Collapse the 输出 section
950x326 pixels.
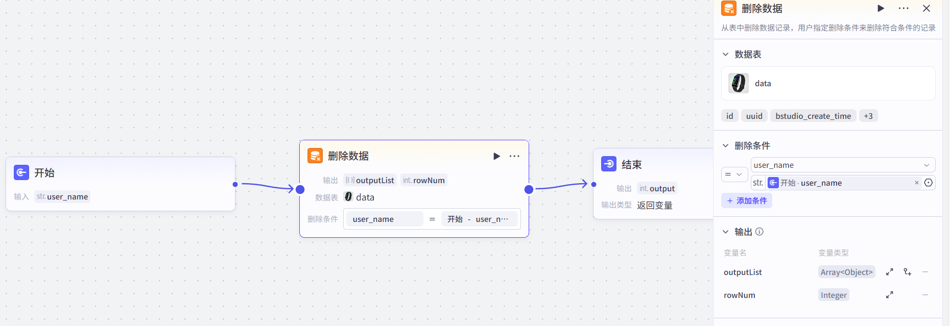coord(726,232)
